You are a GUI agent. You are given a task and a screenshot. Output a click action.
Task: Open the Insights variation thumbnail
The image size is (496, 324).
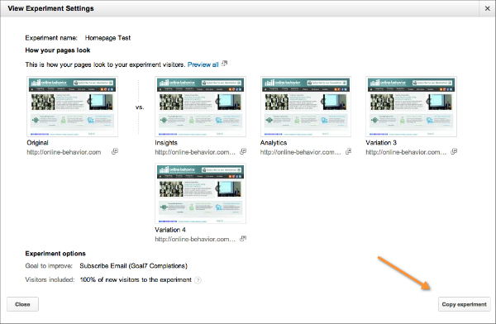pyautogui.click(x=200, y=107)
